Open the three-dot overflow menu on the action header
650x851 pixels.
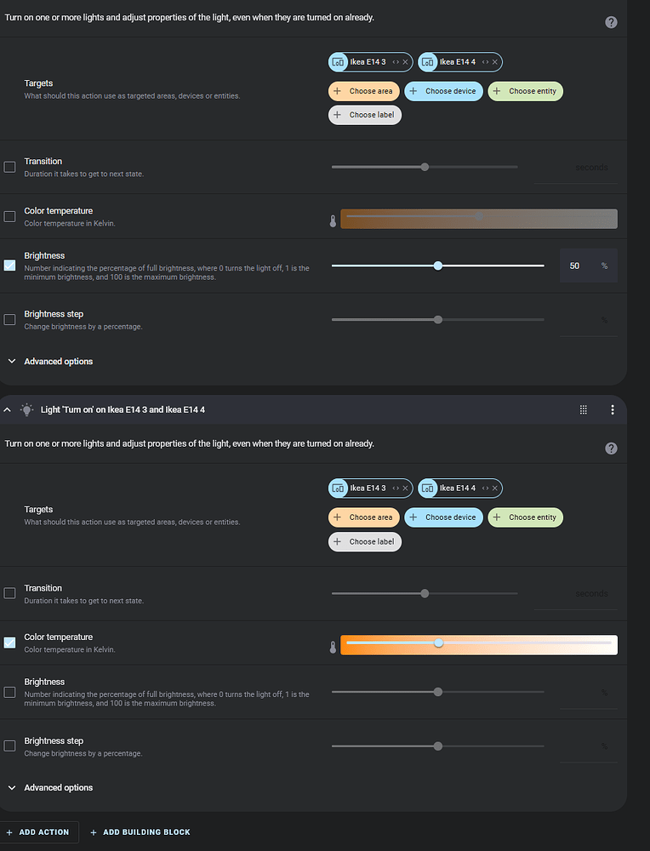tap(613, 409)
